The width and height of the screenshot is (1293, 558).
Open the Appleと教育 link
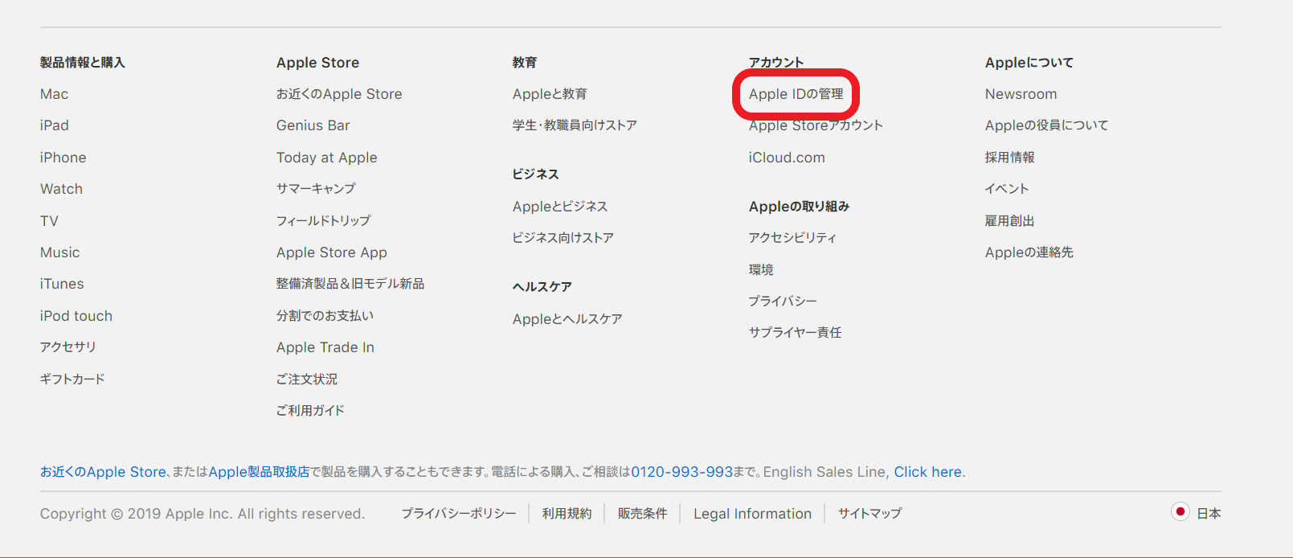(x=550, y=94)
